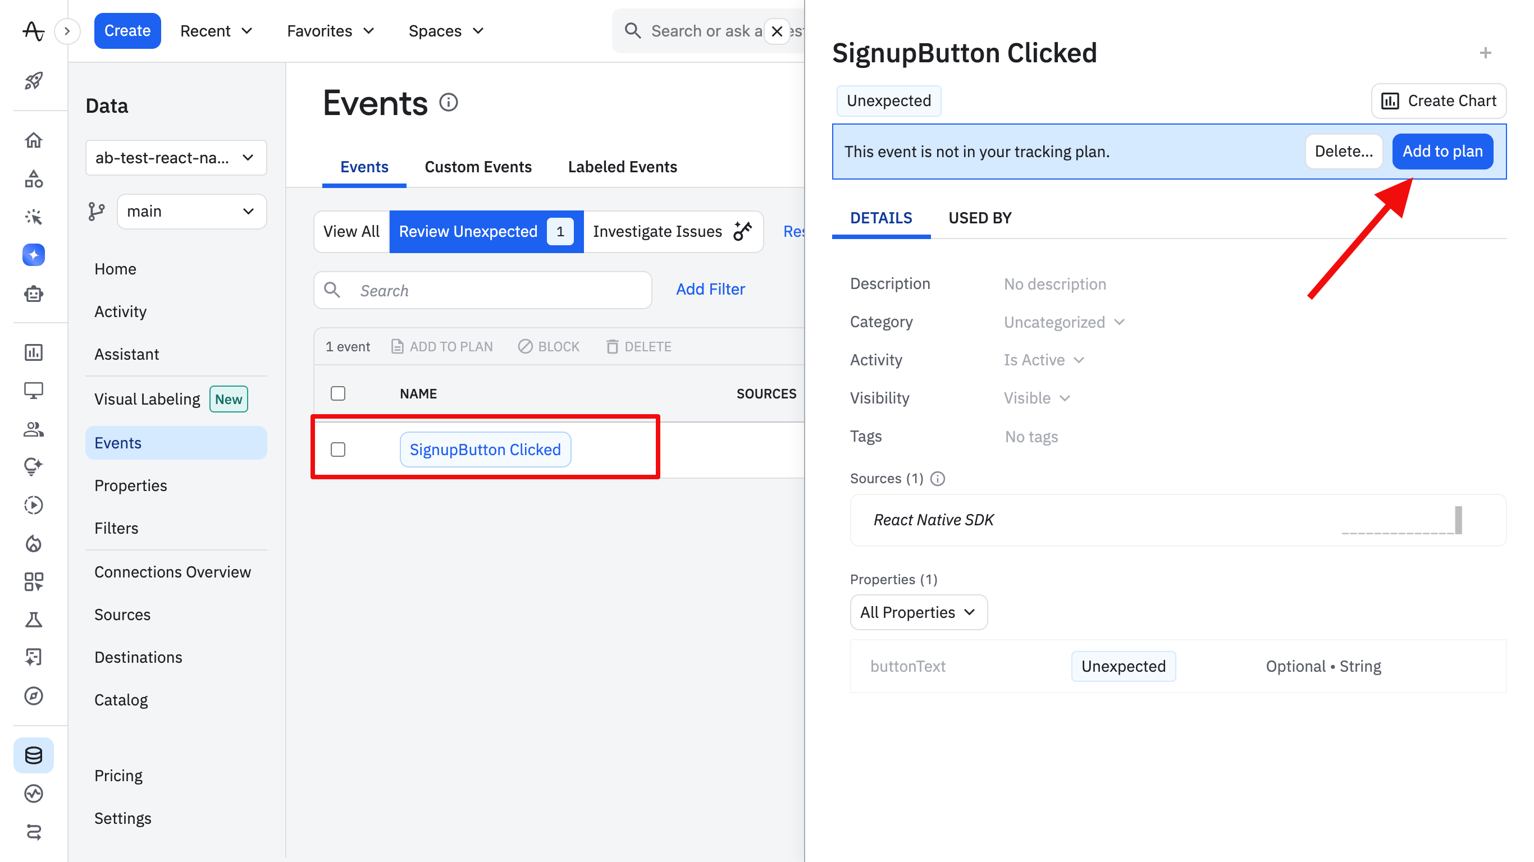Click the Add to plan button

click(1442, 151)
